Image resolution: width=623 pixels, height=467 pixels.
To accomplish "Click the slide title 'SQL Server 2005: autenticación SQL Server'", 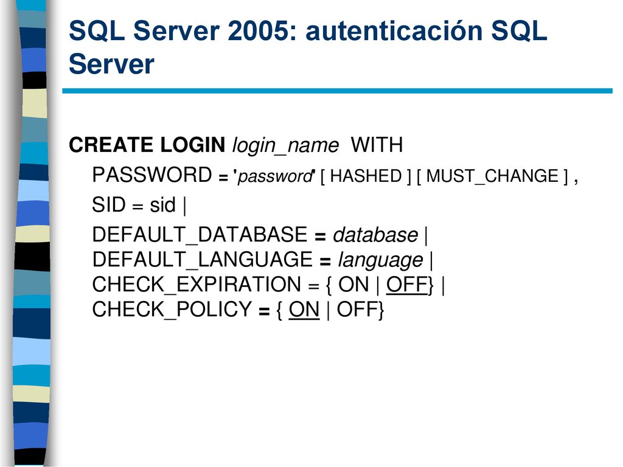I will 308,47.
